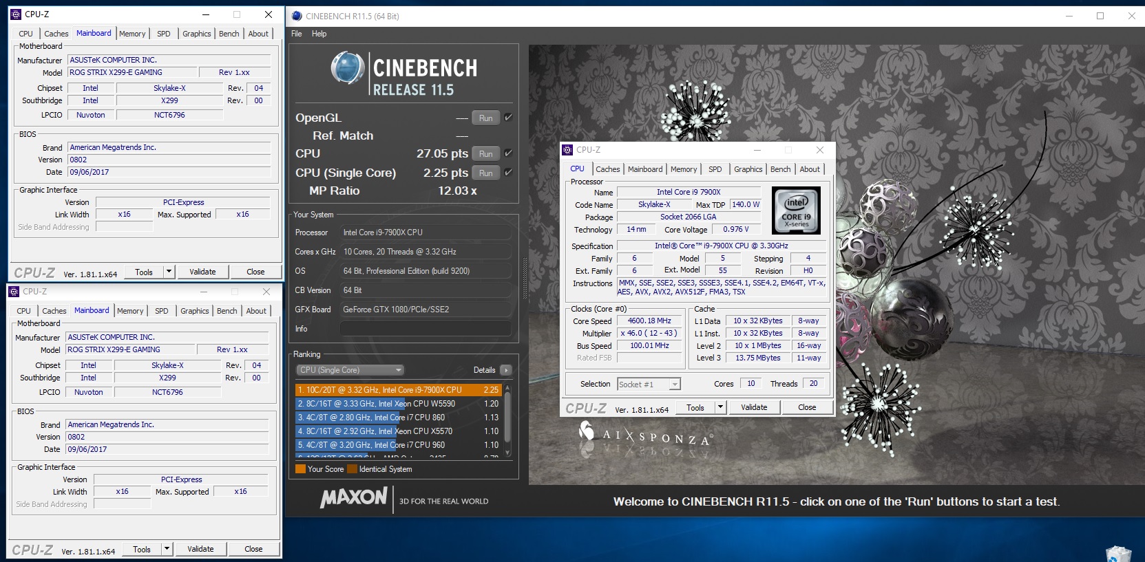Open the ranking CPU (Single Core) dropdown

point(350,370)
